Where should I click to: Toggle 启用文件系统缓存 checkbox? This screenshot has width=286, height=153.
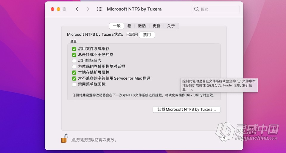pyautogui.click(x=74, y=49)
